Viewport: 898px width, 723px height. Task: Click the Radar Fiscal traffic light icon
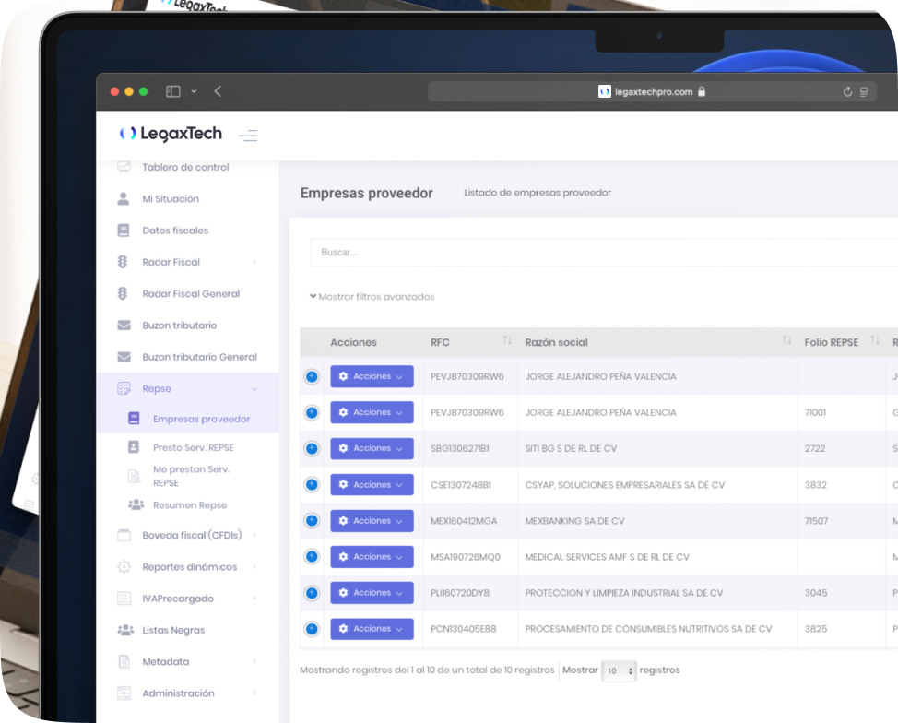pyautogui.click(x=123, y=262)
